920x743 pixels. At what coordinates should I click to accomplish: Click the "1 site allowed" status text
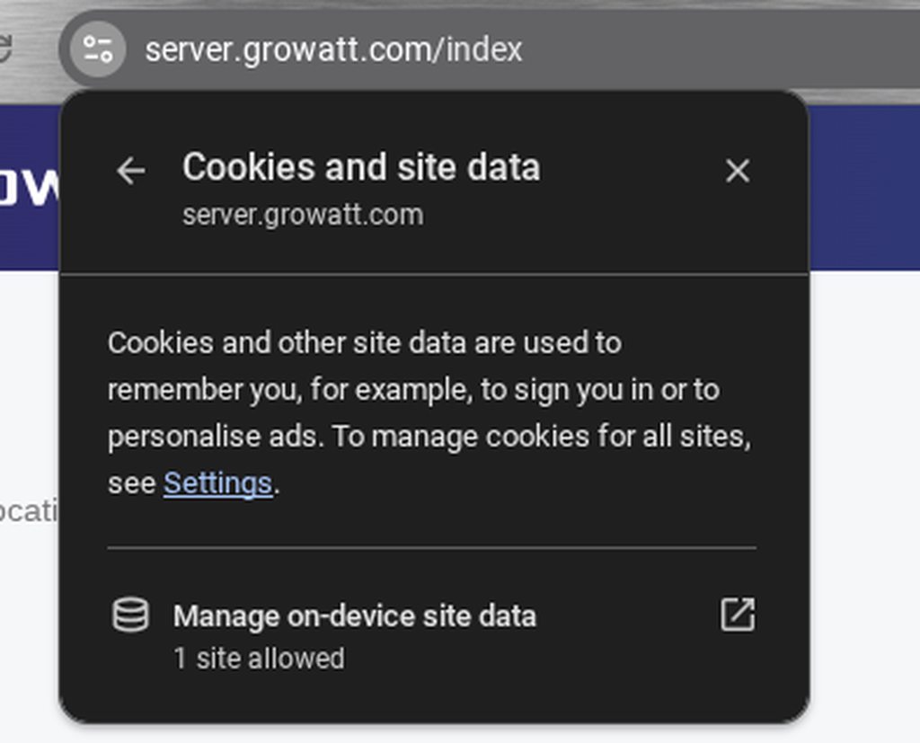259,659
